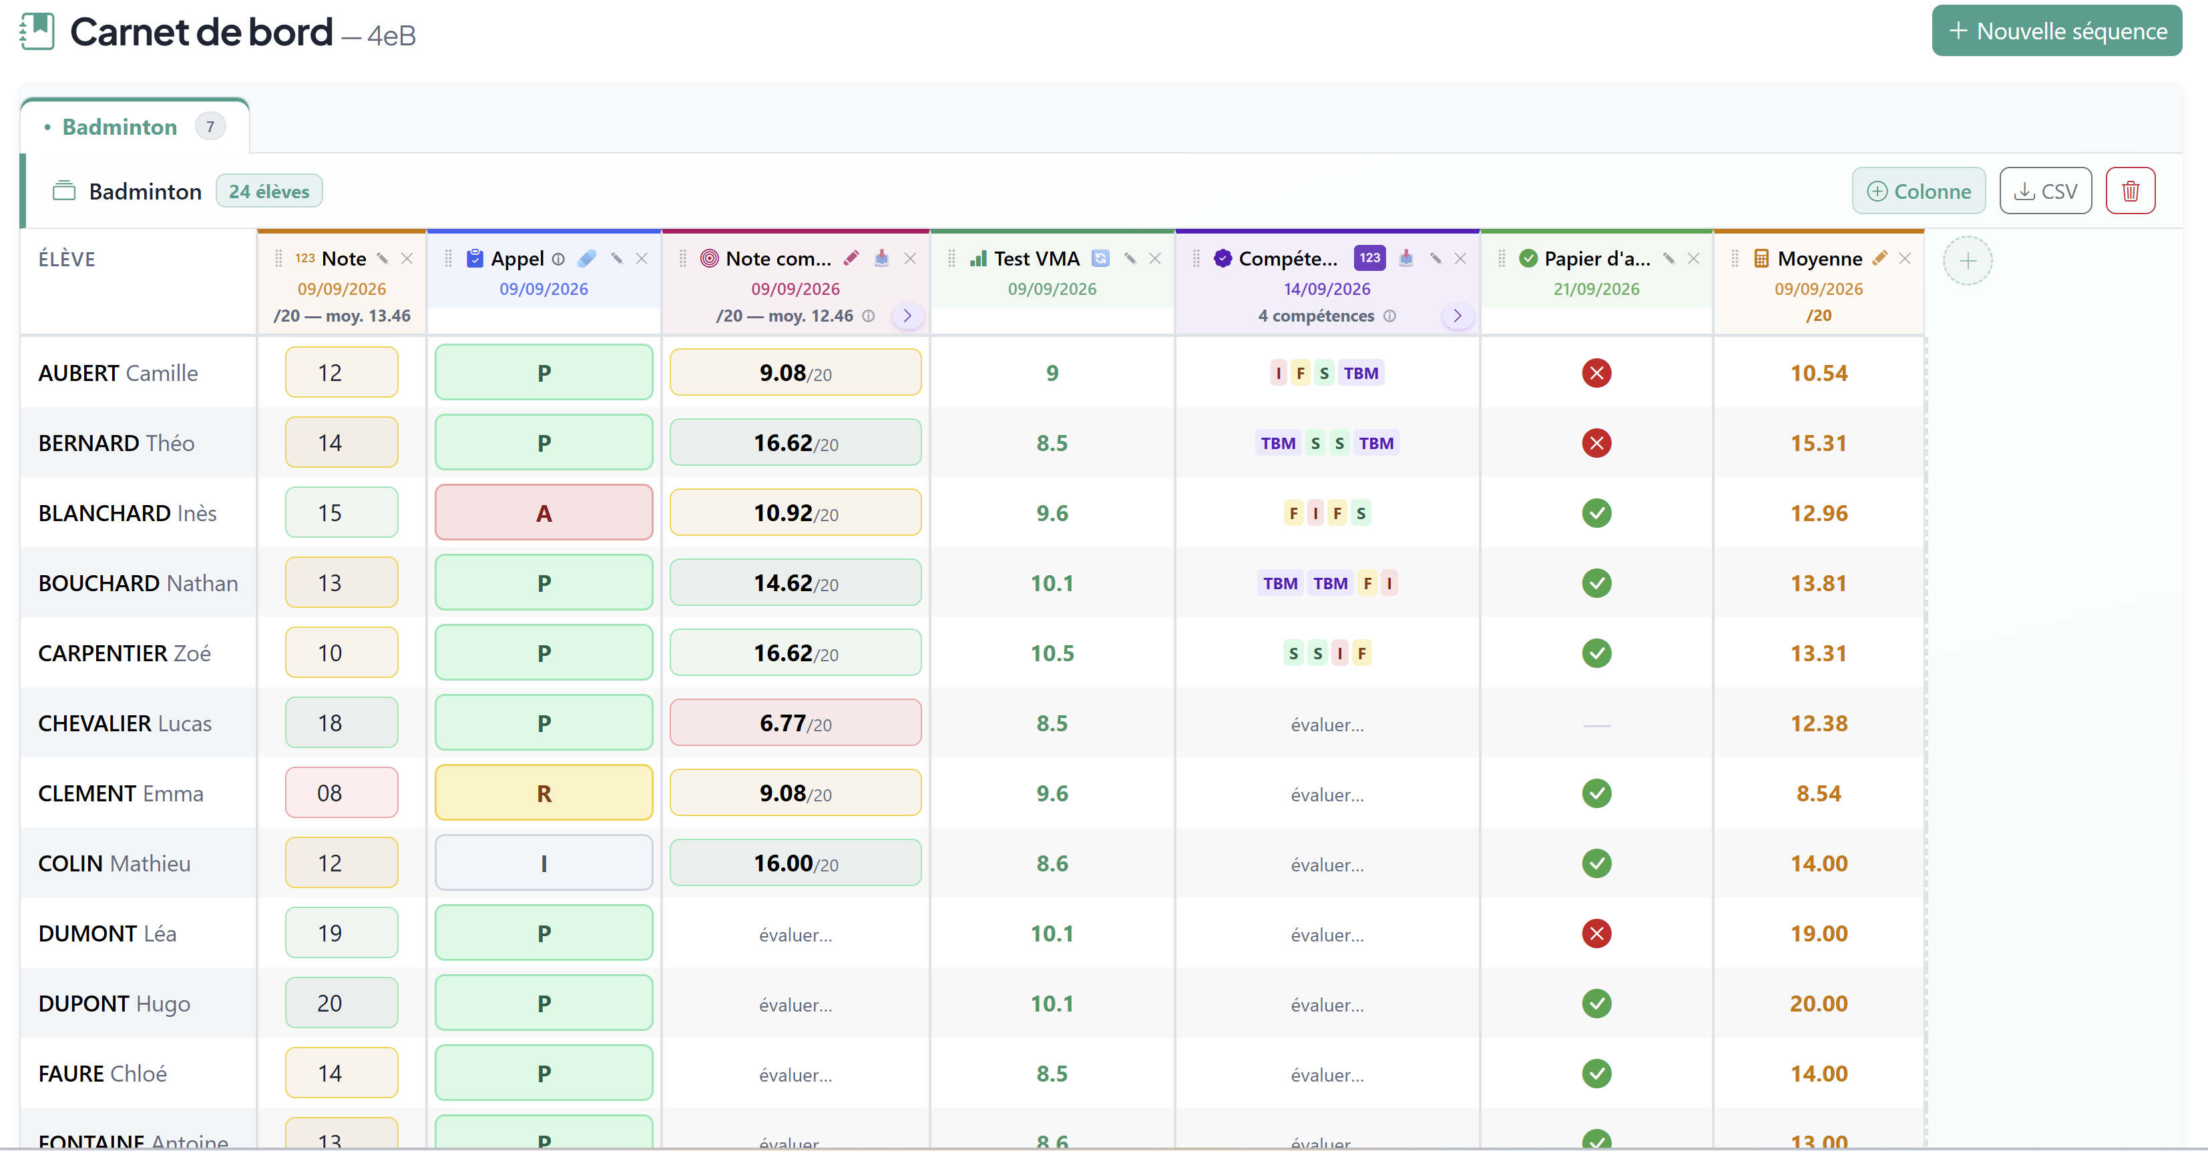
Task: Click CLEMENT Emma's note field showing 08
Action: click(341, 793)
